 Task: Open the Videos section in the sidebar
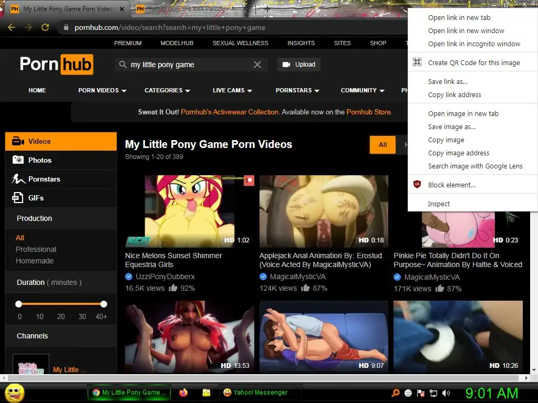(61, 141)
